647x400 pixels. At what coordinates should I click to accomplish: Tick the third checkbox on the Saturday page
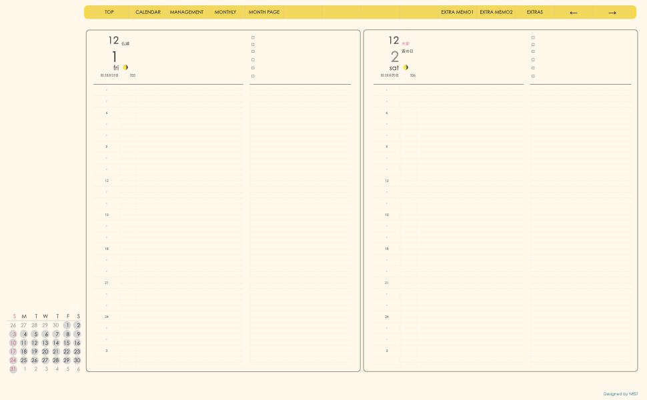click(x=533, y=51)
